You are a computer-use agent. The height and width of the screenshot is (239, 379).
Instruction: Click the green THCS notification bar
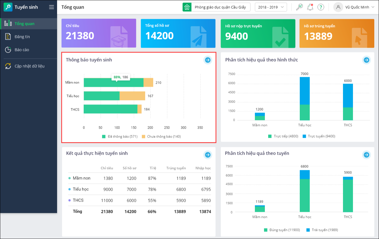click(x=111, y=109)
